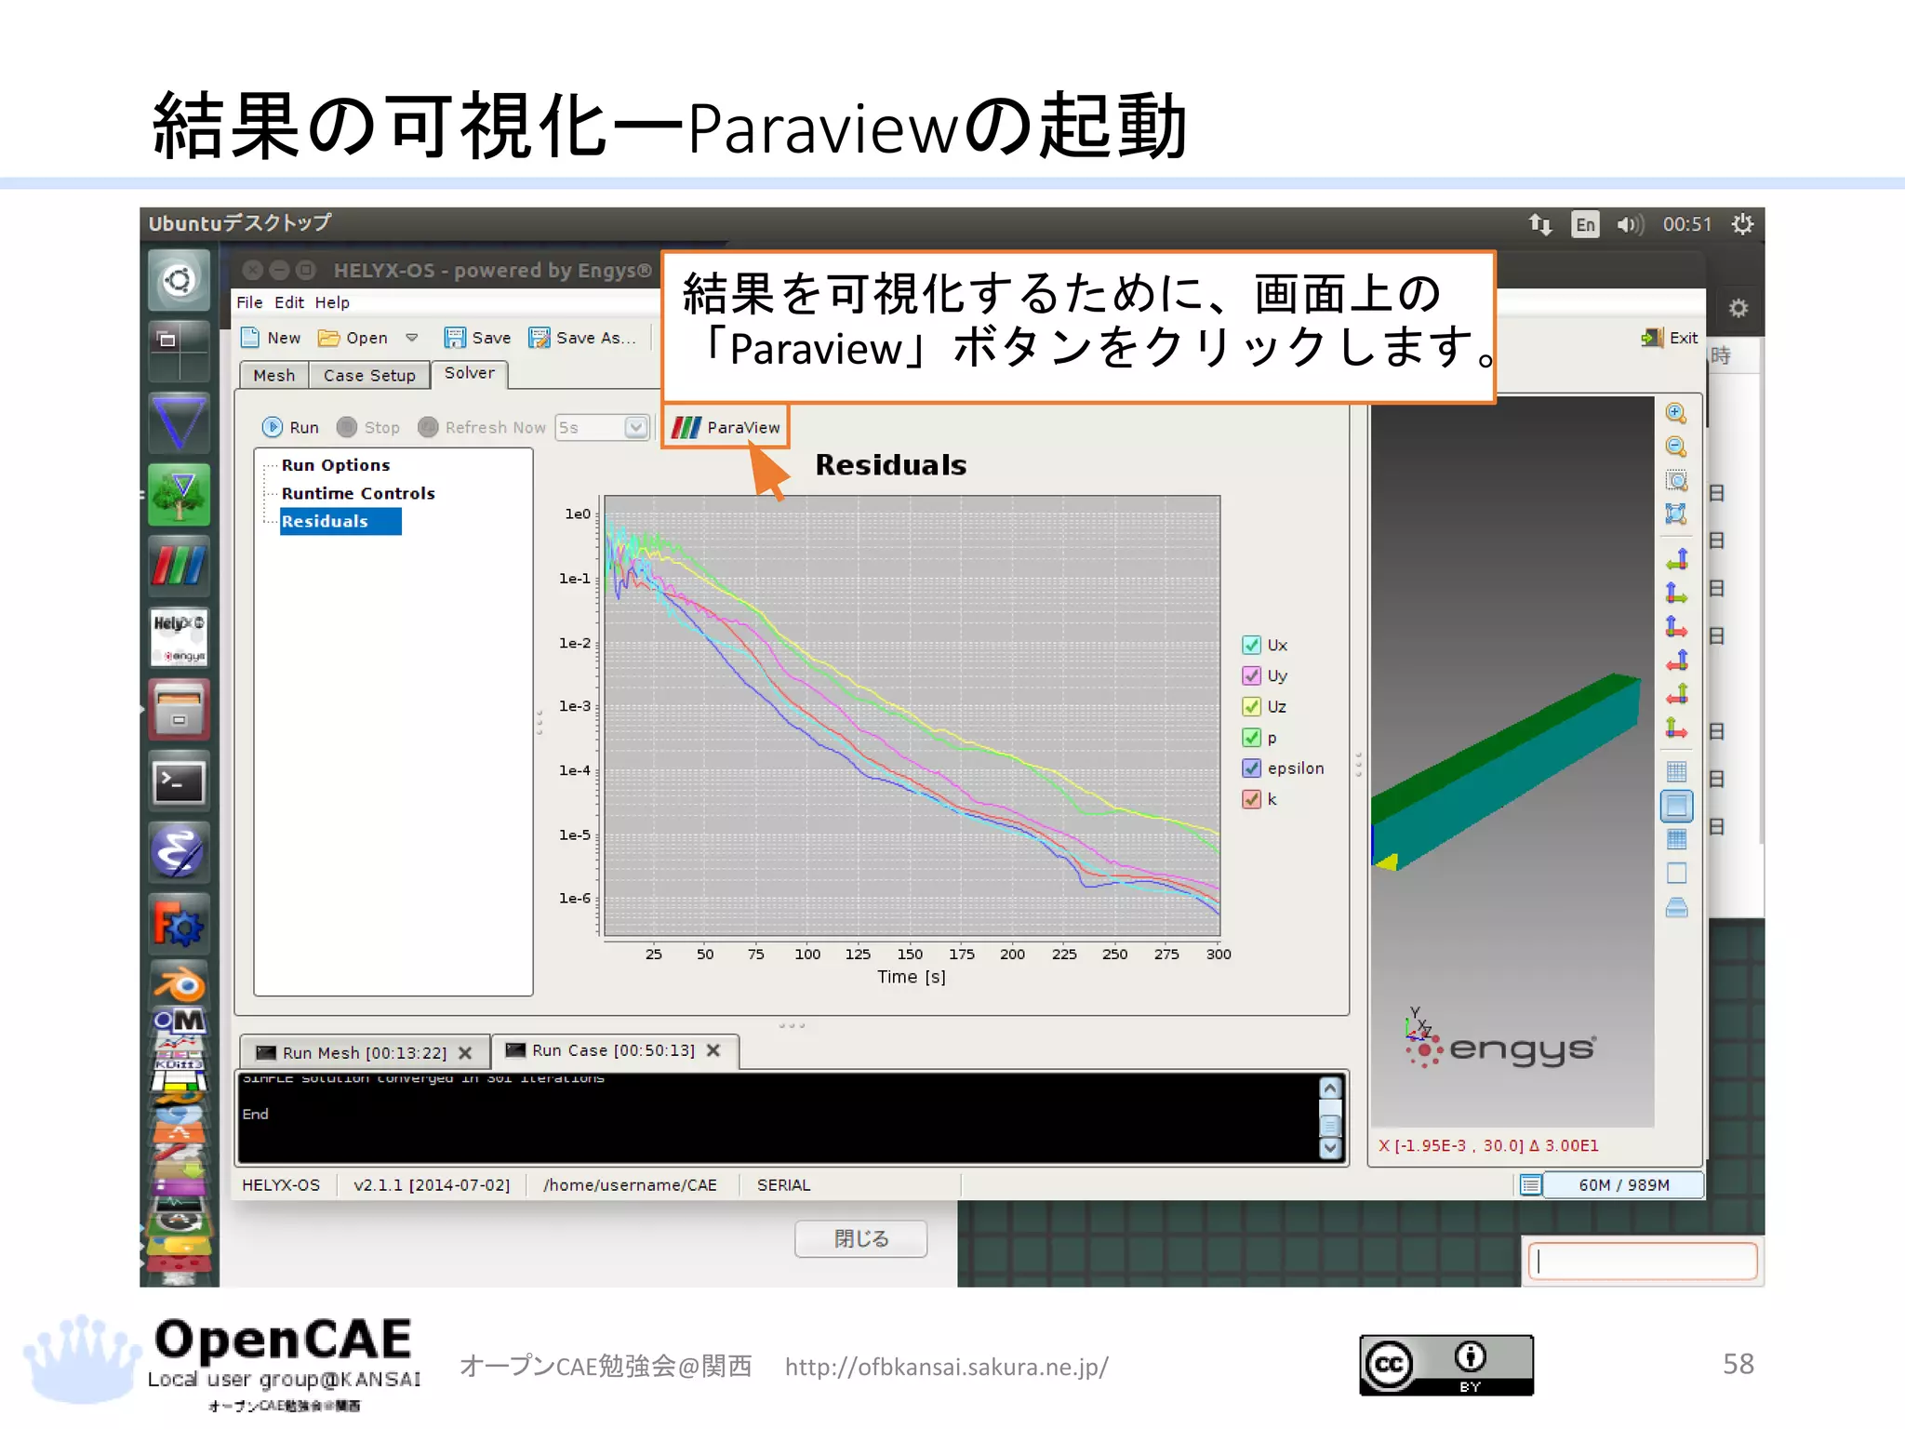Open the workspace switcher in the dock
This screenshot has height=1429, width=1905.
pyautogui.click(x=179, y=351)
